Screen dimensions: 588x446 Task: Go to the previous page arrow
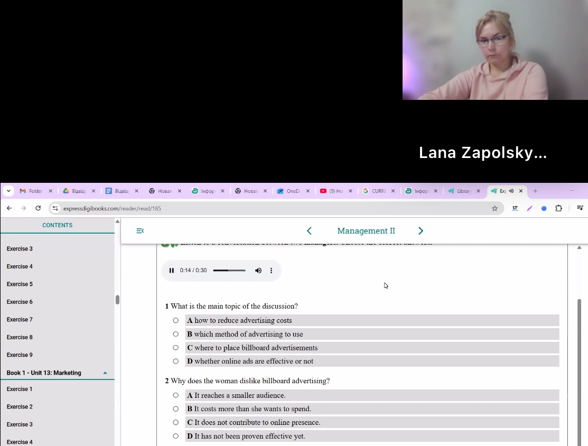click(x=309, y=231)
